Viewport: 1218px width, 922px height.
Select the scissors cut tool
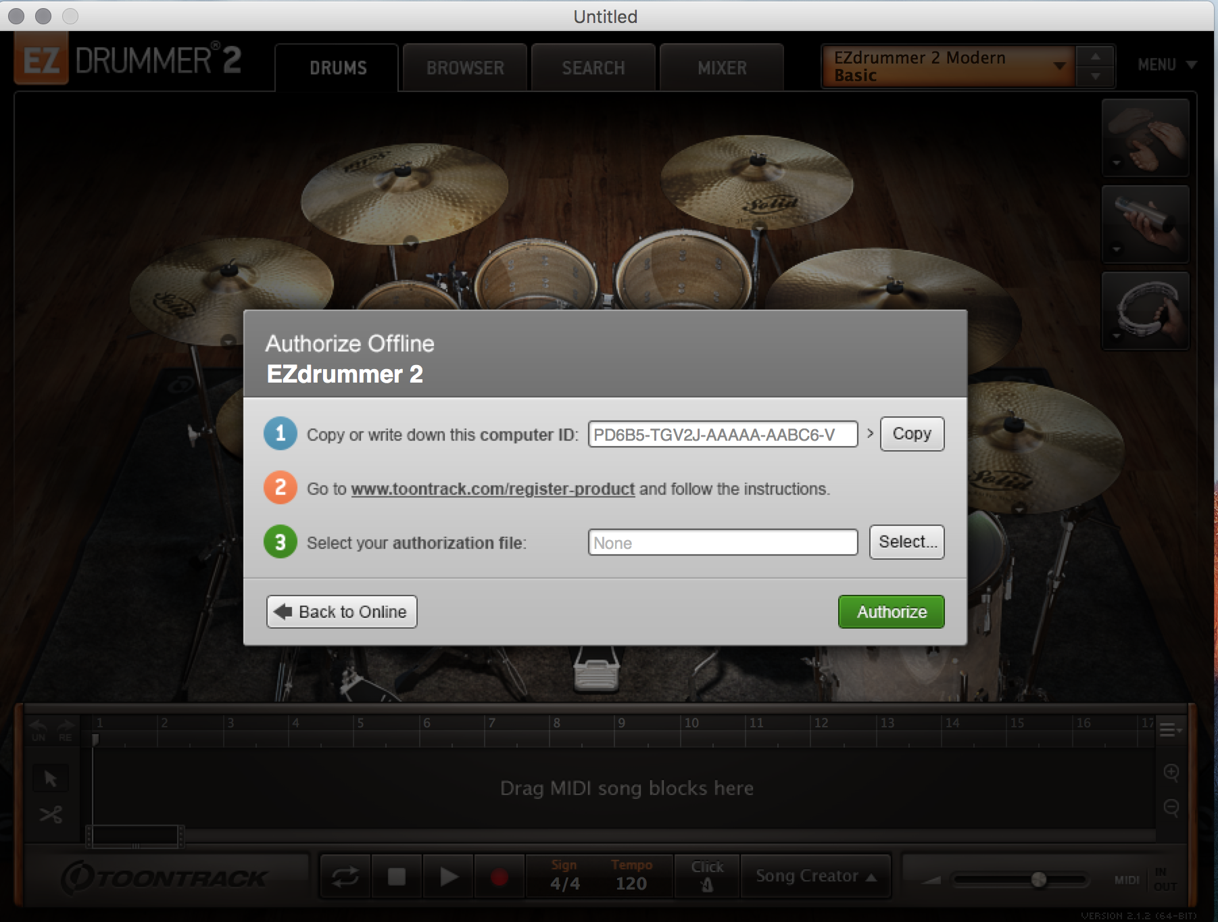(51, 815)
